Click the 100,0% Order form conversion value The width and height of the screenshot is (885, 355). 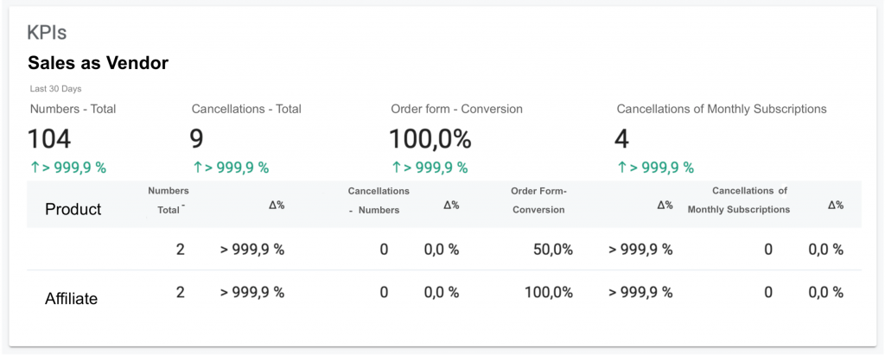coord(430,138)
